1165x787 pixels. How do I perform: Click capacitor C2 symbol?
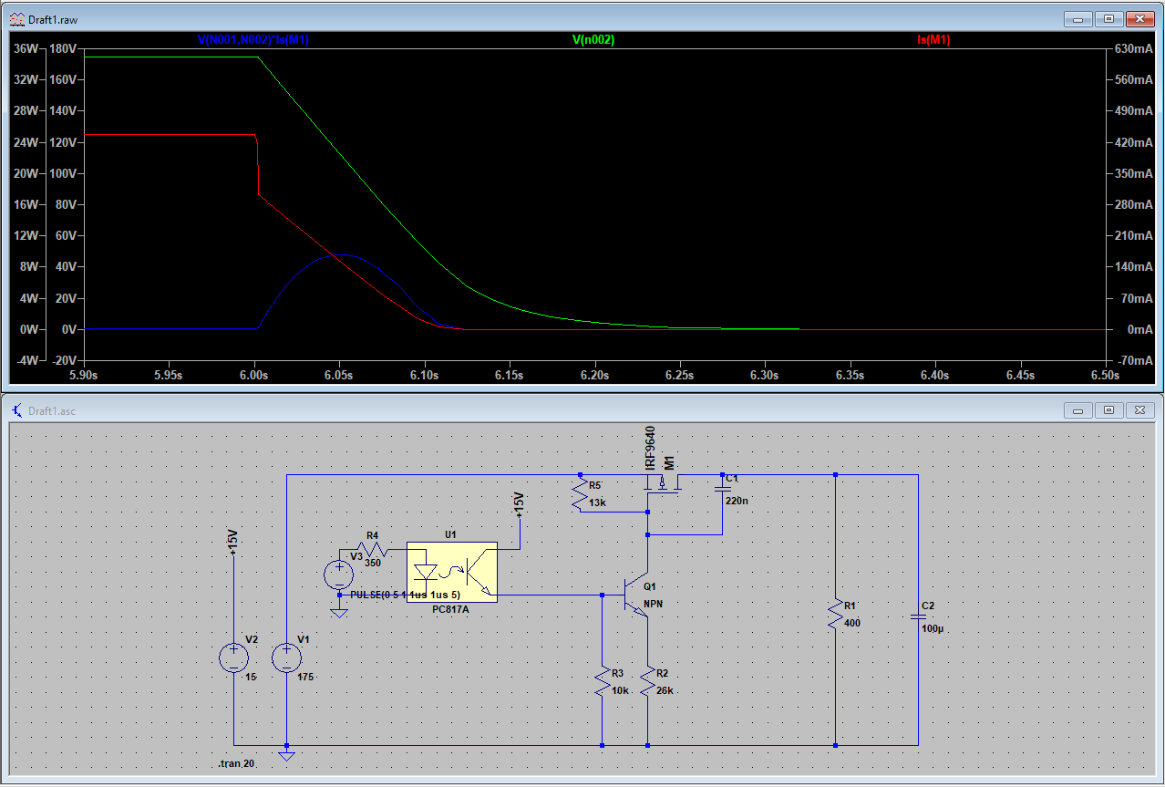[x=918, y=617]
